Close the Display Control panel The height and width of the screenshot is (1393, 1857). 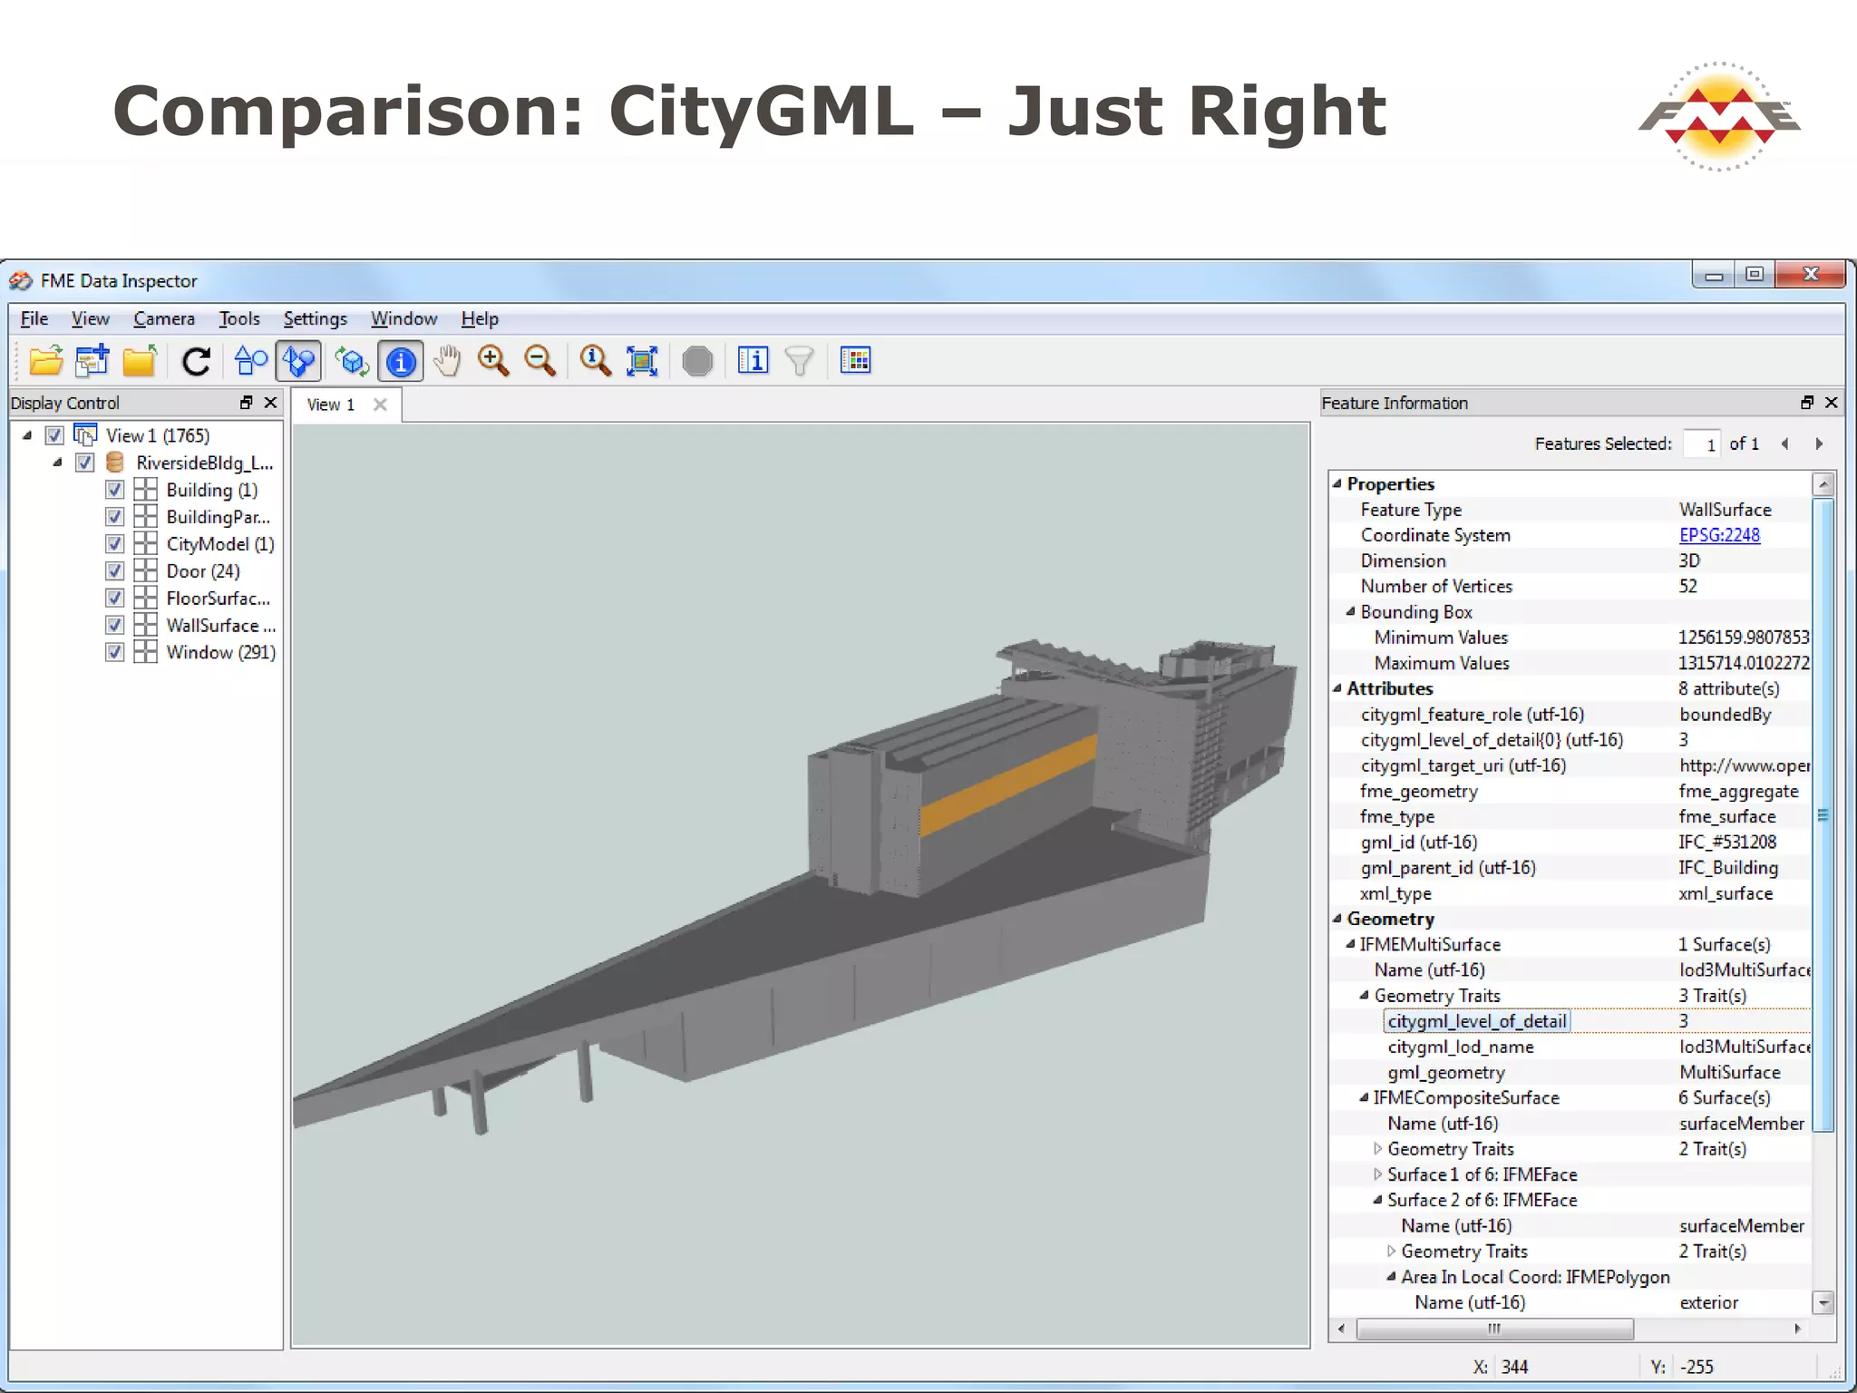tap(270, 403)
